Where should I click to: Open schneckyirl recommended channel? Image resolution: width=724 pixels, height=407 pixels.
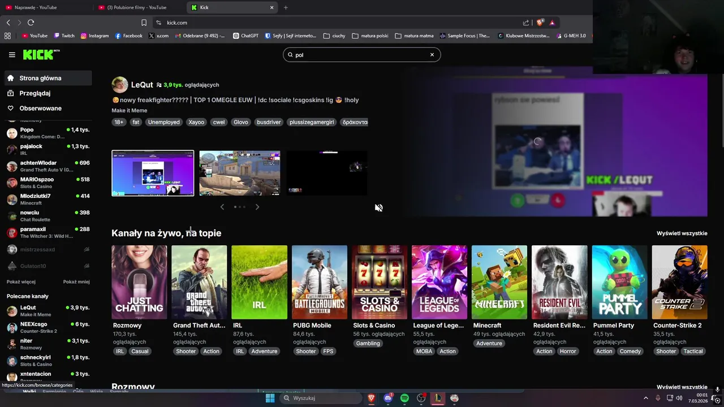coord(48,361)
